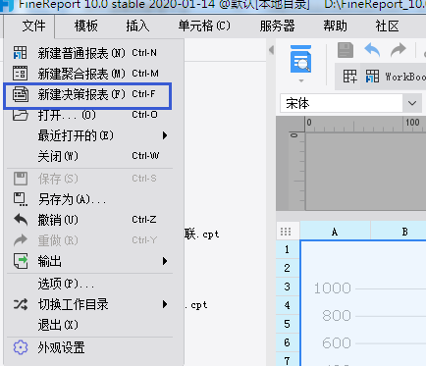Open the 社区 menu
Image resolution: width=426 pixels, height=366 pixels.
[x=387, y=26]
